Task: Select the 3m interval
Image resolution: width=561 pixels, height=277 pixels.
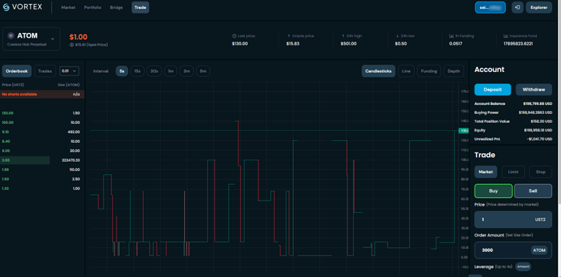Action: click(x=186, y=71)
